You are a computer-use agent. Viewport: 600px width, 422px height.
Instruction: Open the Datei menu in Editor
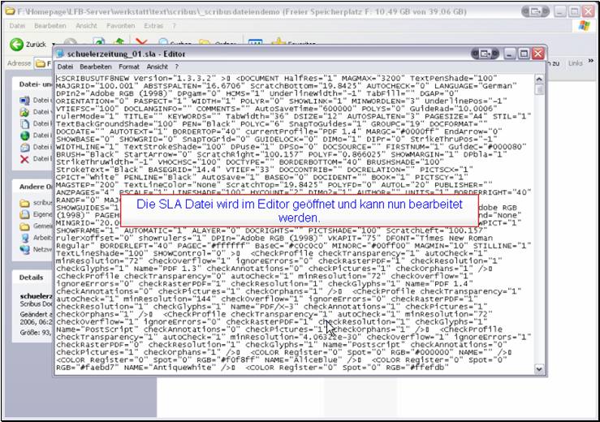coord(65,67)
